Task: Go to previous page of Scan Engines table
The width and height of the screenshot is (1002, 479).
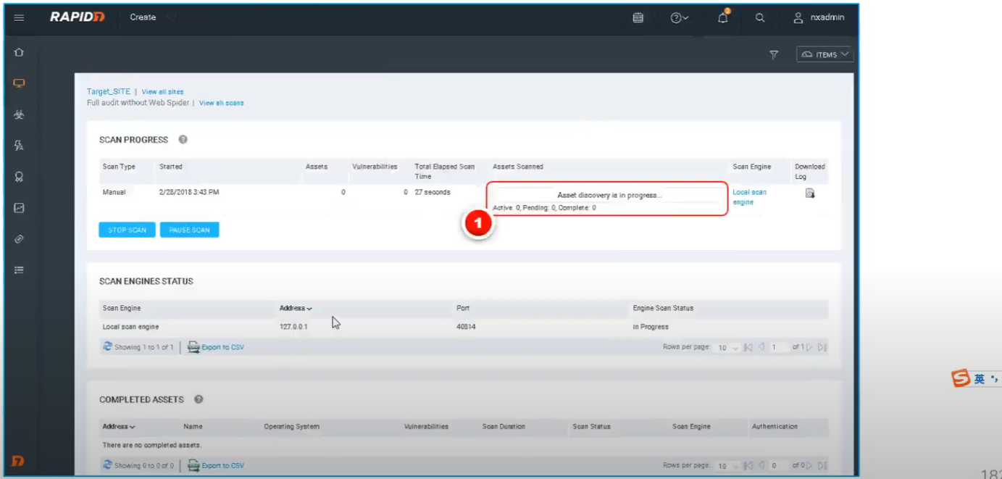Action: click(x=761, y=348)
